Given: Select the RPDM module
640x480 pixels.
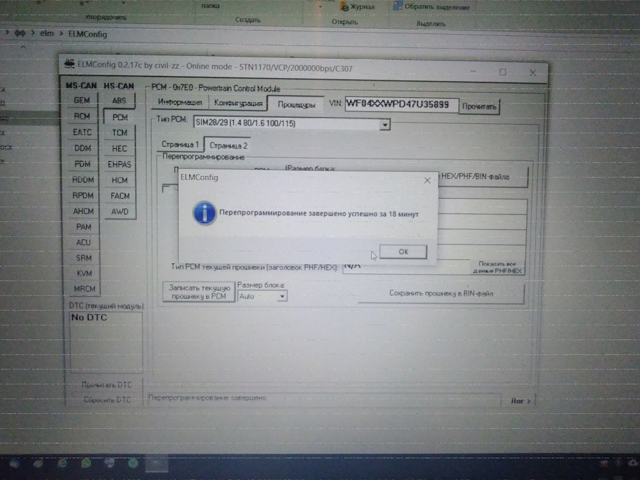Looking at the screenshot, I should click(x=83, y=195).
